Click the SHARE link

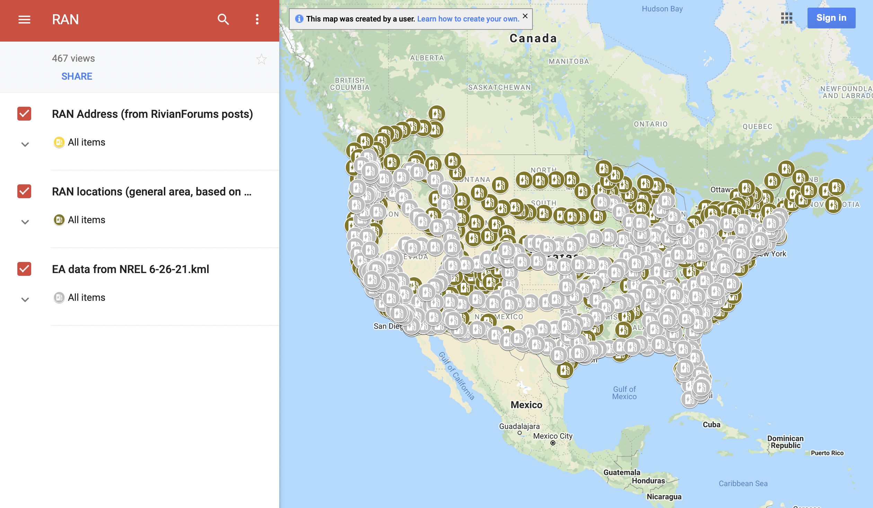[77, 76]
